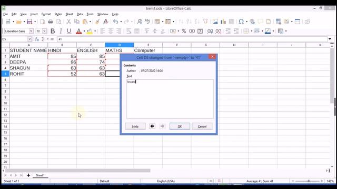This screenshot has height=189, width=337.
Task: Click the Insert Hyperlink icon
Action: 252,22
